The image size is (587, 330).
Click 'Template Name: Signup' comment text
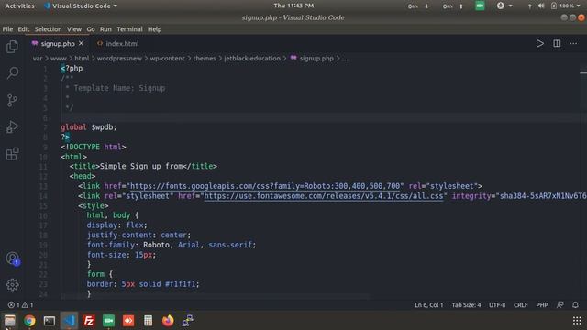point(119,88)
